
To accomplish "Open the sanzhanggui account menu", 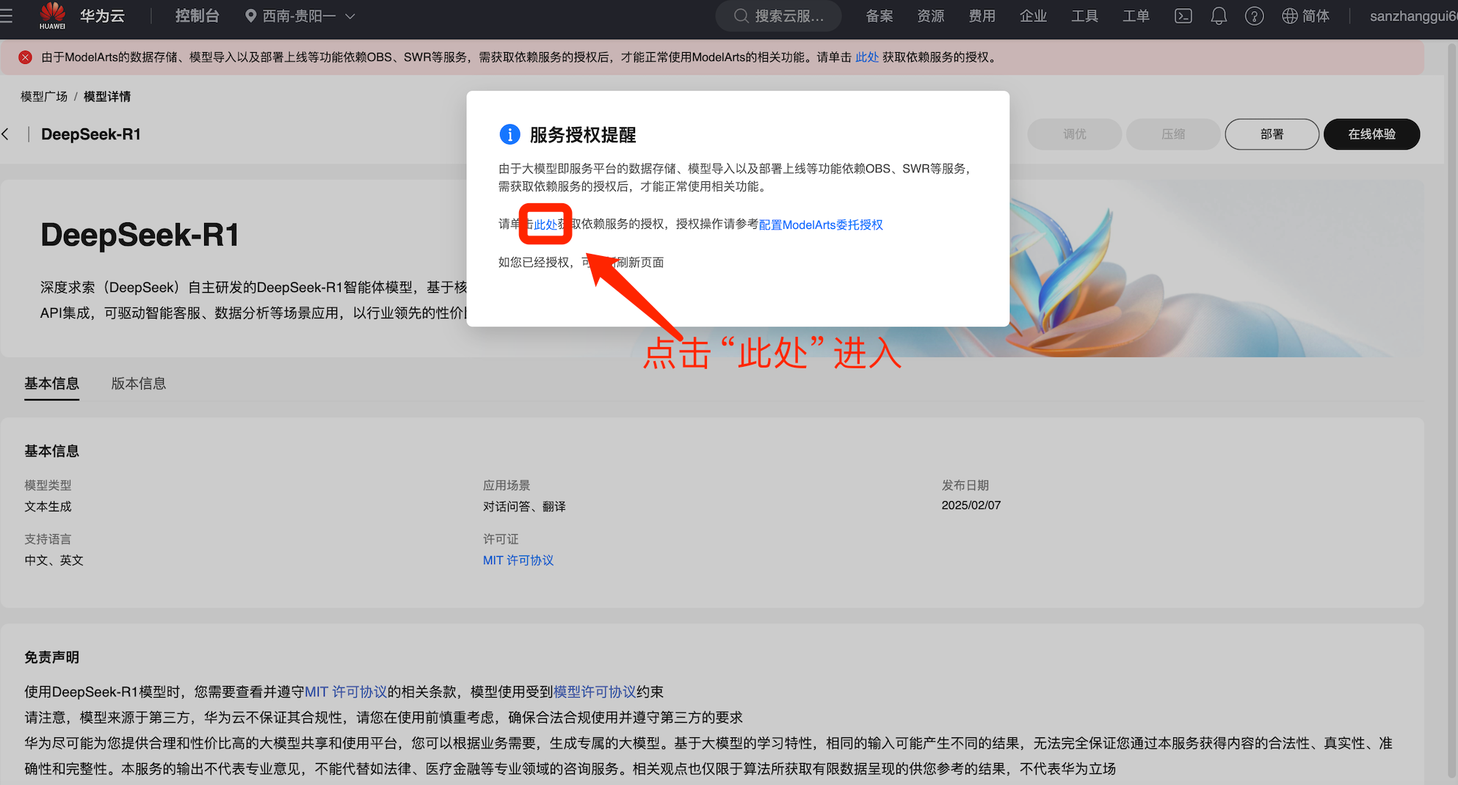I will [x=1413, y=16].
